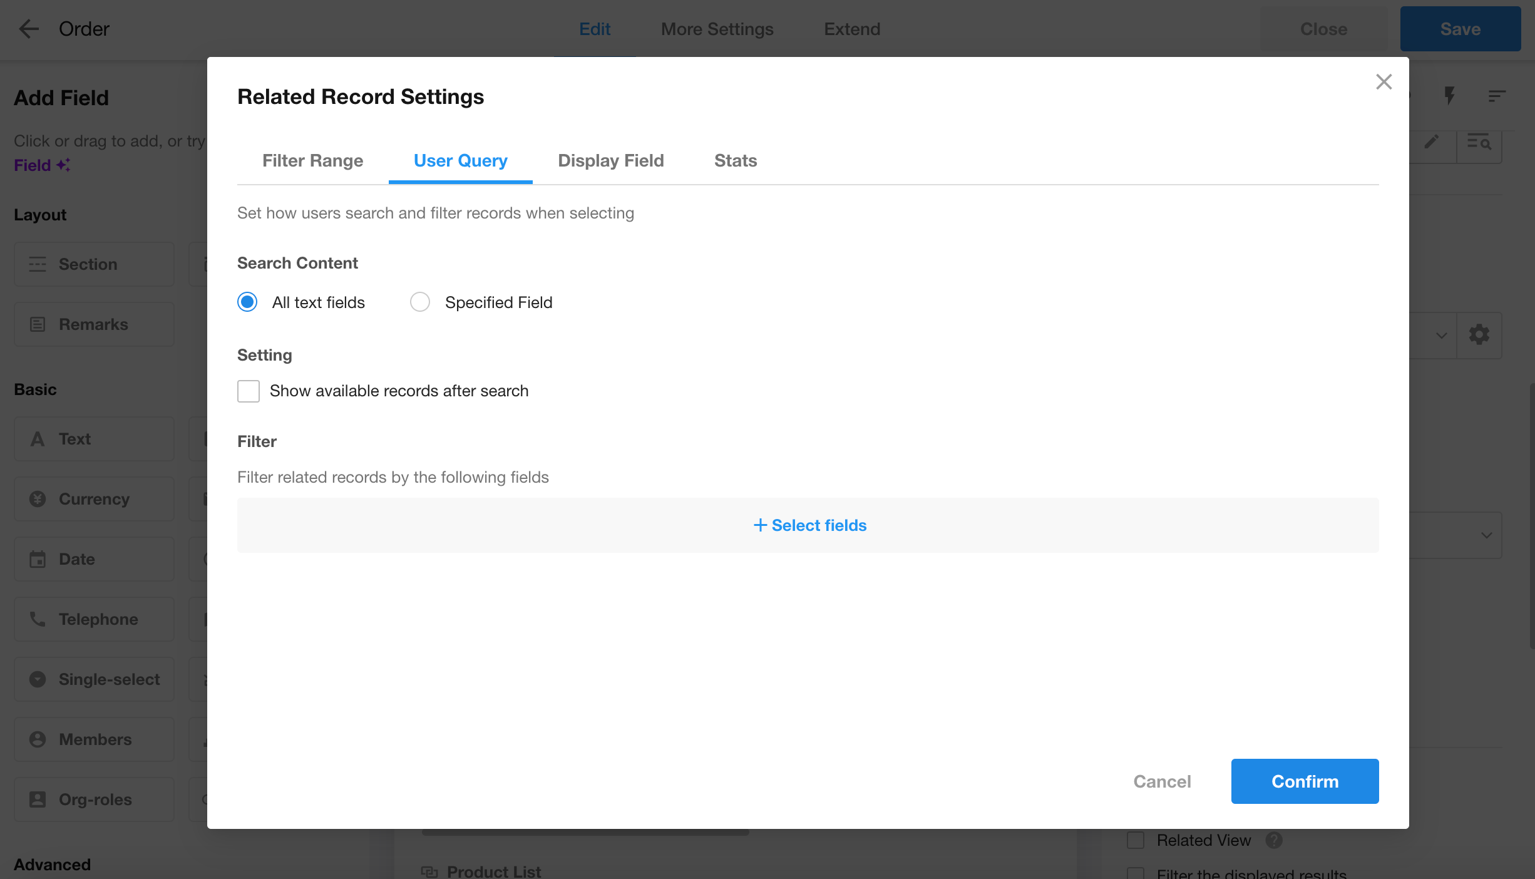Screen dimensions: 1535x879
Task: Click the AI sparkle icon next to Field
Action: (63, 165)
